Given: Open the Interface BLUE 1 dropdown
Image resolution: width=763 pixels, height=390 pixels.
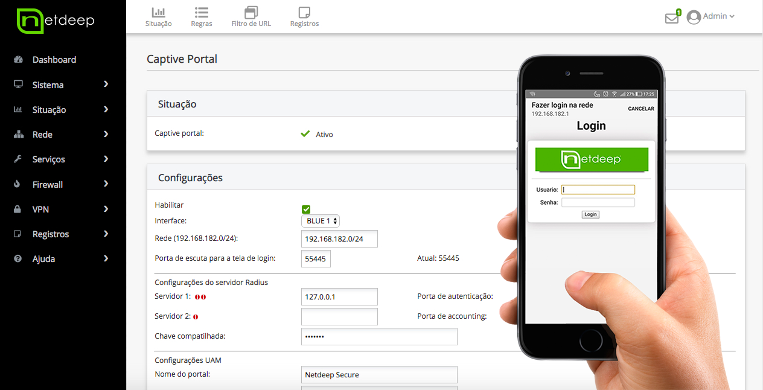Looking at the screenshot, I should point(320,221).
